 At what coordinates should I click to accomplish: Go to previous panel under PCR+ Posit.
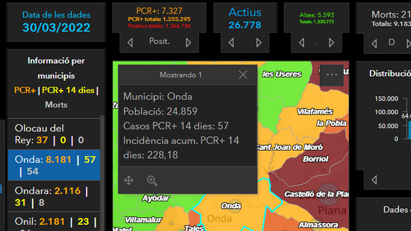[x=130, y=42]
